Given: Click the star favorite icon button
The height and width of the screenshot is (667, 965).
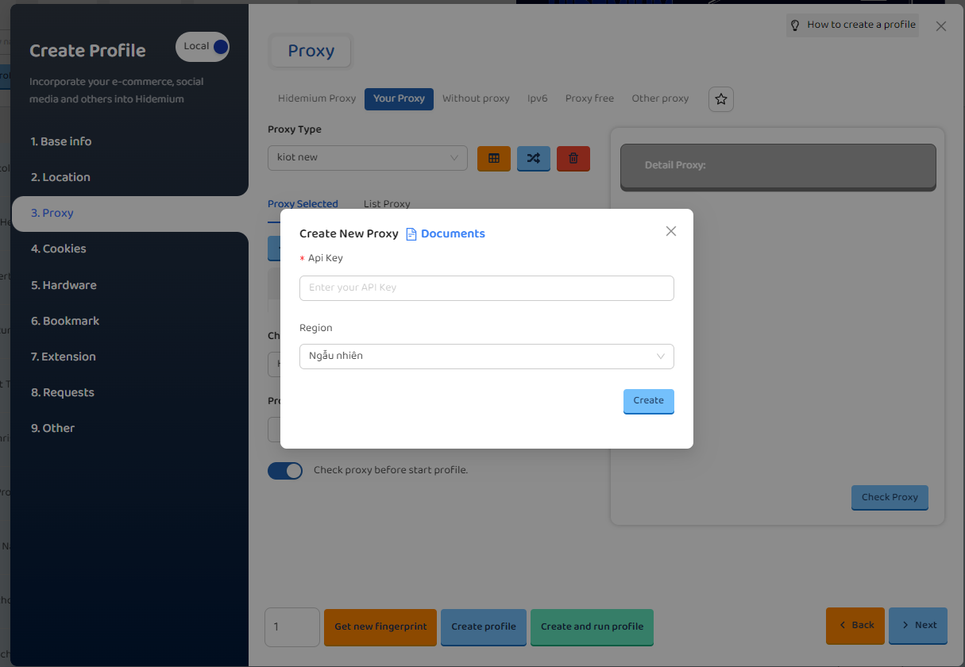Looking at the screenshot, I should point(720,99).
